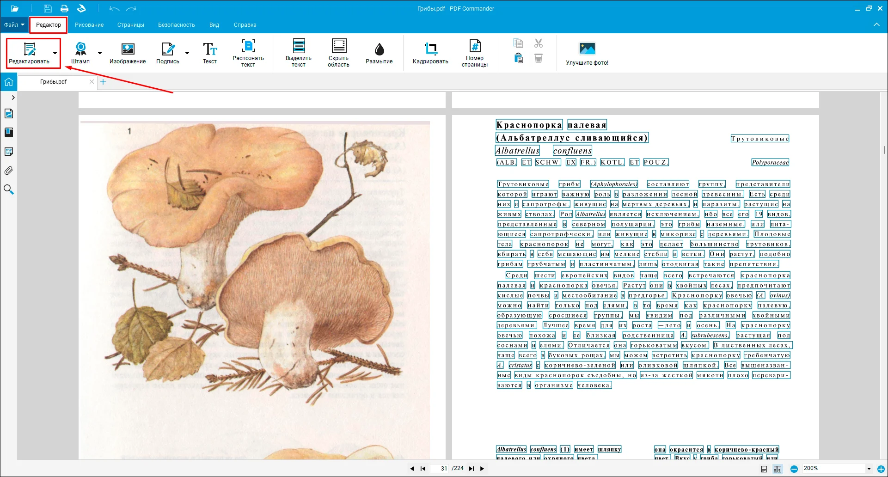Expand the left sidebar chevron

[13, 98]
